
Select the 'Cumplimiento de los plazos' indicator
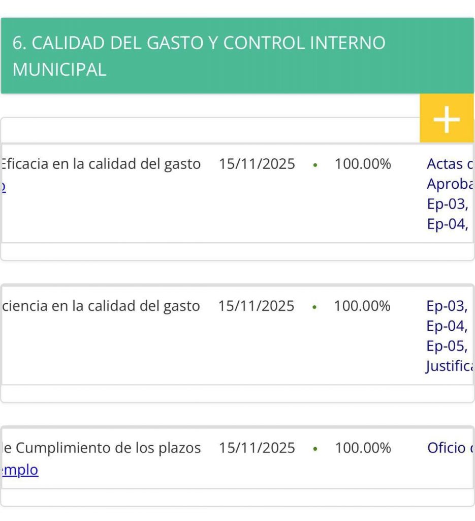102,448
